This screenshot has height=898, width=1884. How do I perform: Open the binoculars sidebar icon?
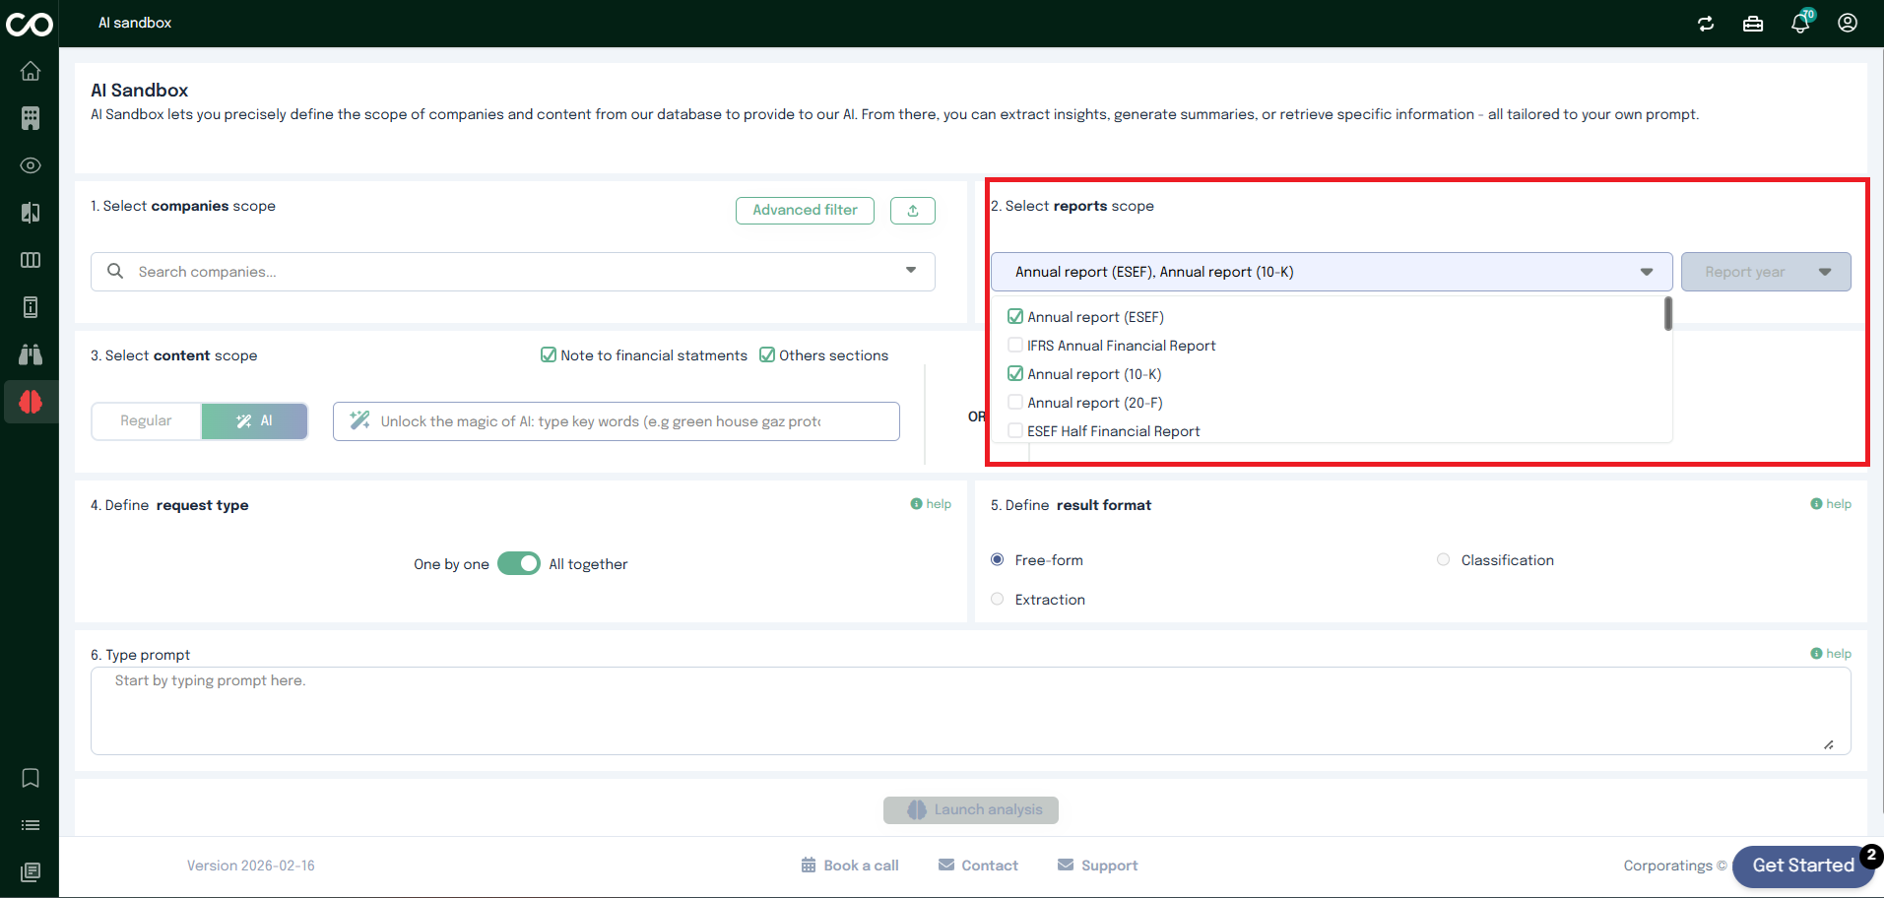pos(31,354)
